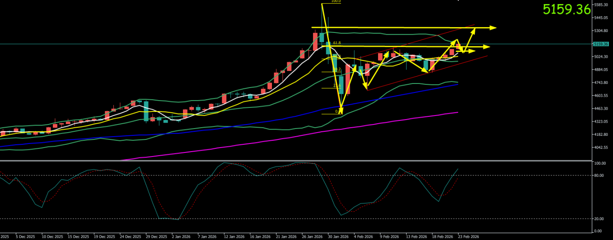Click the 23 Feb 2026 date label
The width and height of the screenshot is (613, 240).
point(468,236)
